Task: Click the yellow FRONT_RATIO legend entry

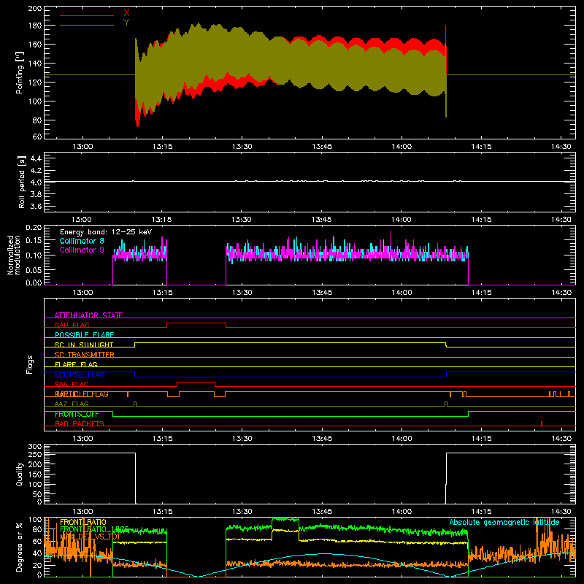Action: pos(83,522)
